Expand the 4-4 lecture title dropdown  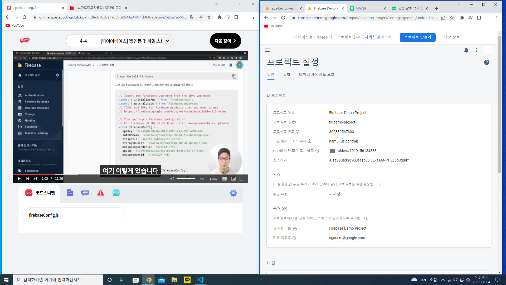pyautogui.click(x=167, y=41)
